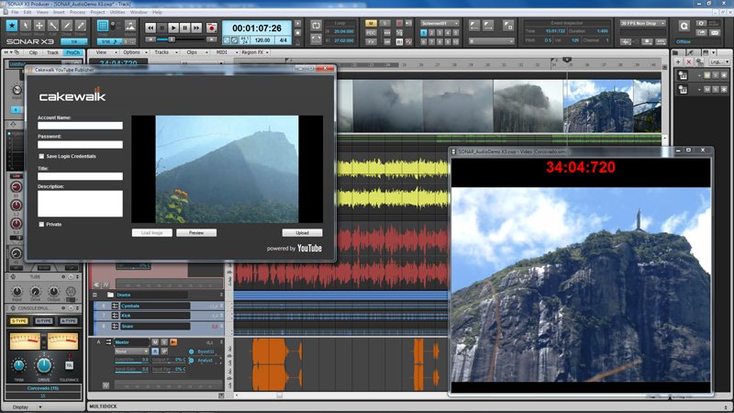
Task: Adjust the transport position slider
Action: point(172,39)
